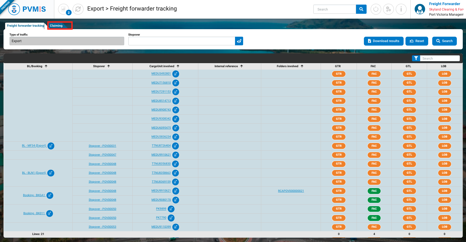Open the settings gears icon
Screen dimensions: 466x242
point(388,9)
